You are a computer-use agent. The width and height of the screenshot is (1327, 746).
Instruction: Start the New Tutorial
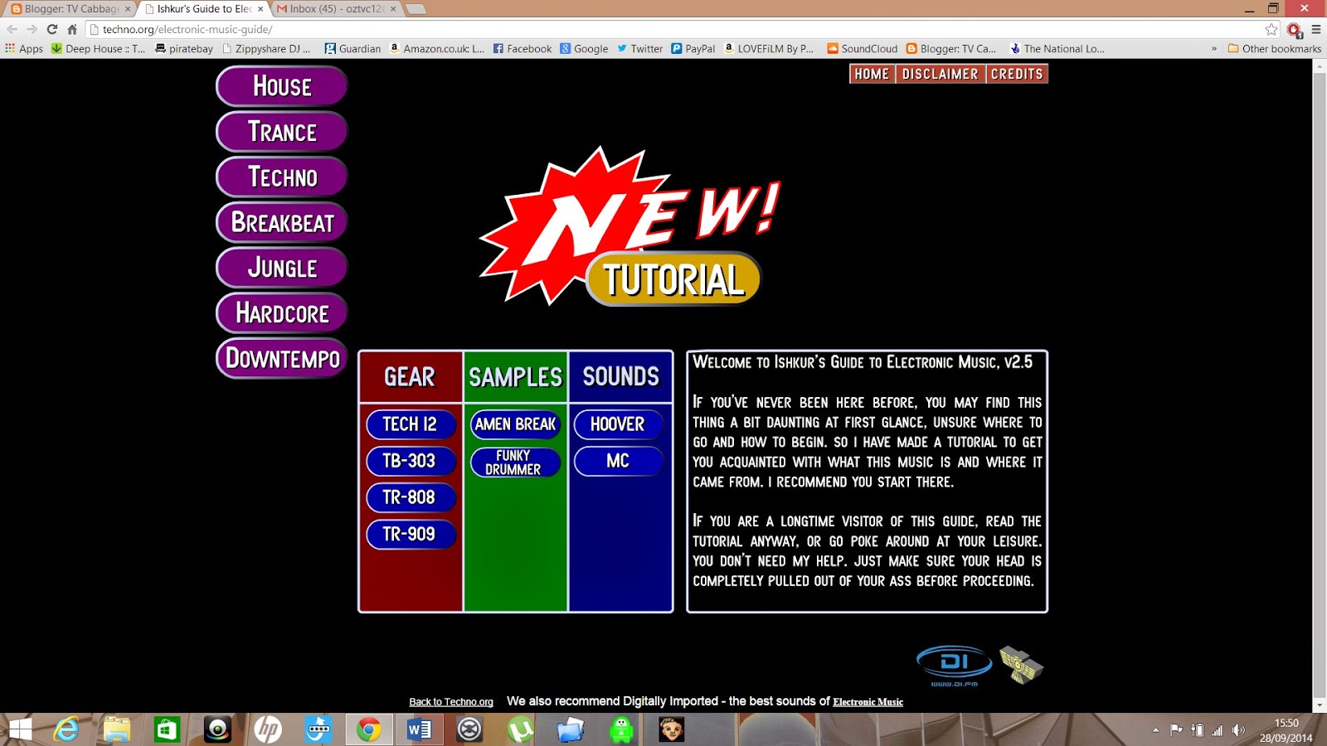pyautogui.click(x=673, y=279)
